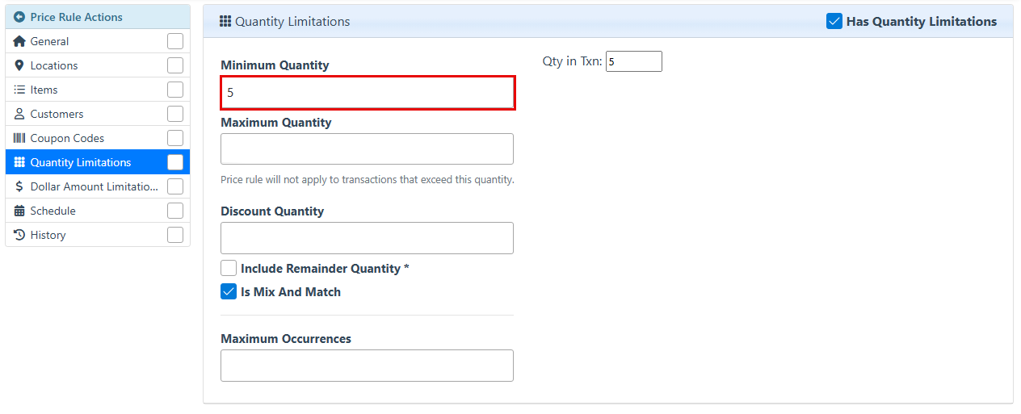The image size is (1021, 414).
Task: Click the back arrow icon beside Price Rule Actions
Action: click(x=19, y=17)
